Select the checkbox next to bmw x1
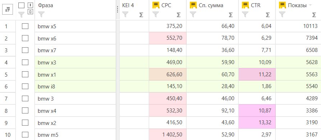This screenshot has width=321, height=140. pyautogui.click(x=25, y=74)
